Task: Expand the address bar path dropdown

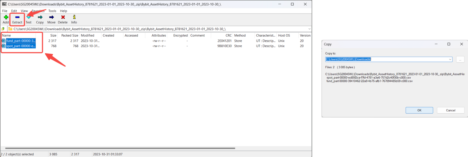Action: click(x=309, y=29)
